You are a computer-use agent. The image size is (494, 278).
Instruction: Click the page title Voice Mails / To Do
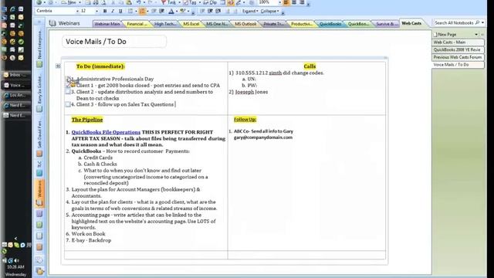96,42
